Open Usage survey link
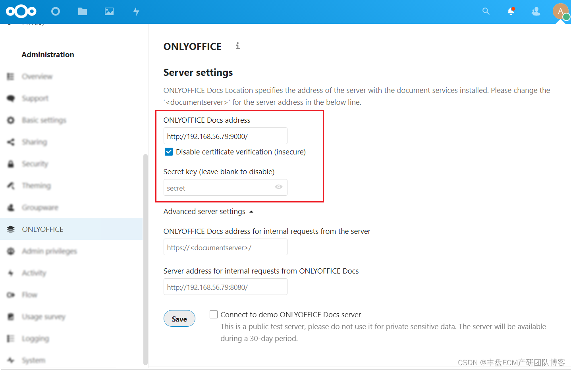 pyautogui.click(x=44, y=316)
